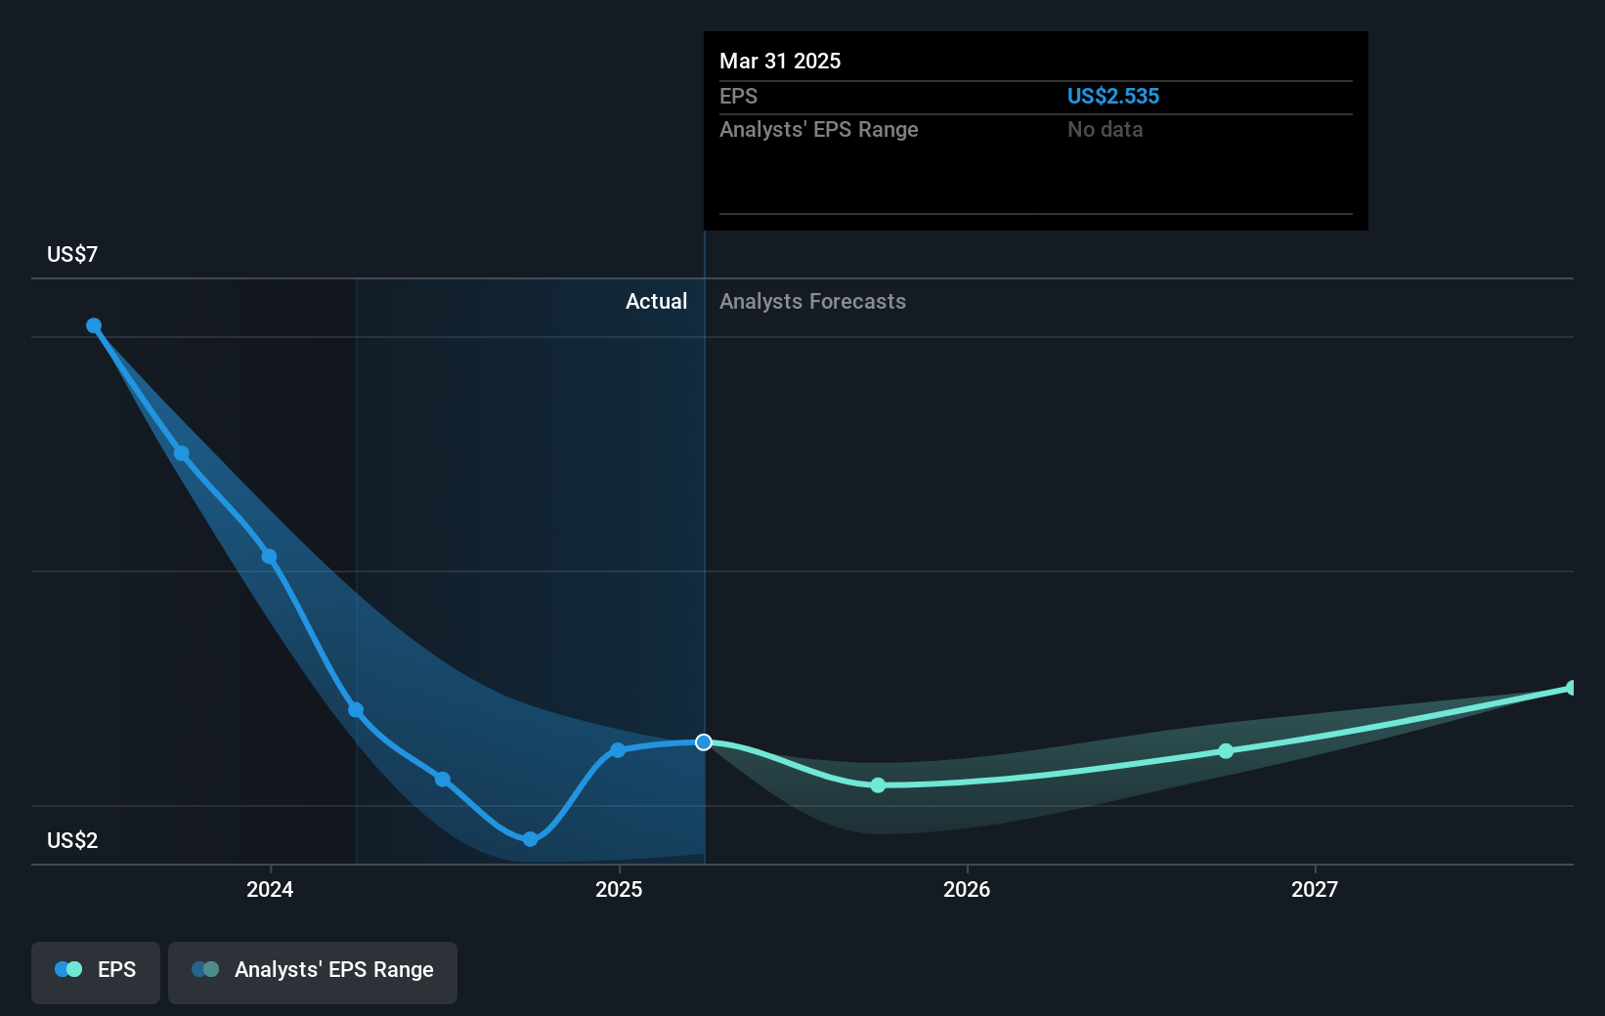Select the forecast data point before 2027
The height and width of the screenshot is (1016, 1605).
1226,751
